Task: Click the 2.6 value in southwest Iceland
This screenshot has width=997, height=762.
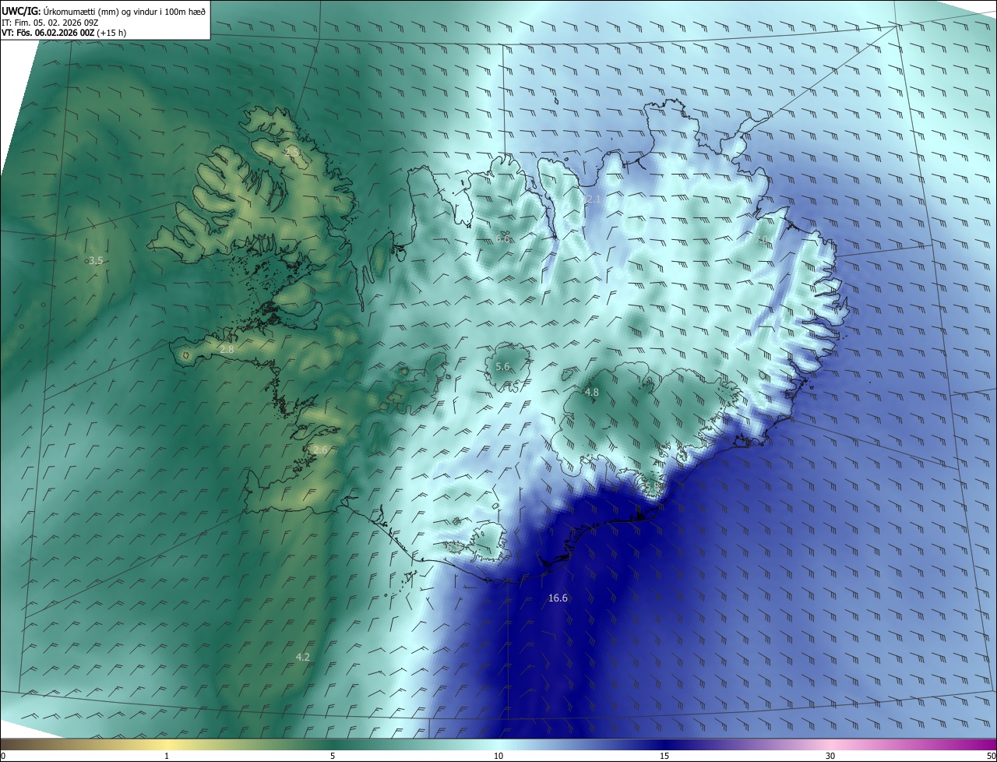Action: pyautogui.click(x=320, y=450)
